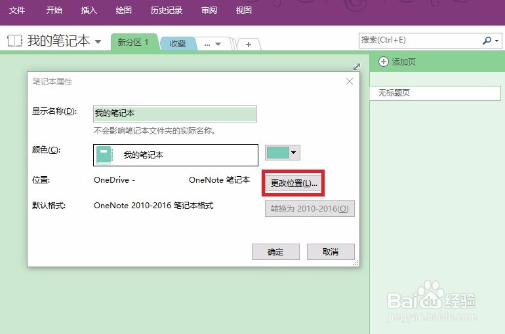Open the 文件 menu
Viewport: 505px width, 334px height.
tap(17, 10)
